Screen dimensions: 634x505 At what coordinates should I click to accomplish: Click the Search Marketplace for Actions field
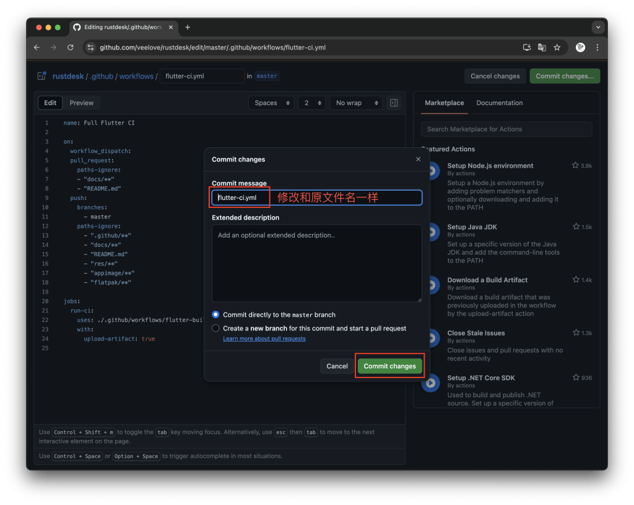pos(506,129)
